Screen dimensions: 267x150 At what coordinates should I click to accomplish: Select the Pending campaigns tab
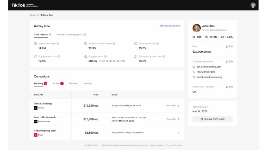[x=40, y=83]
